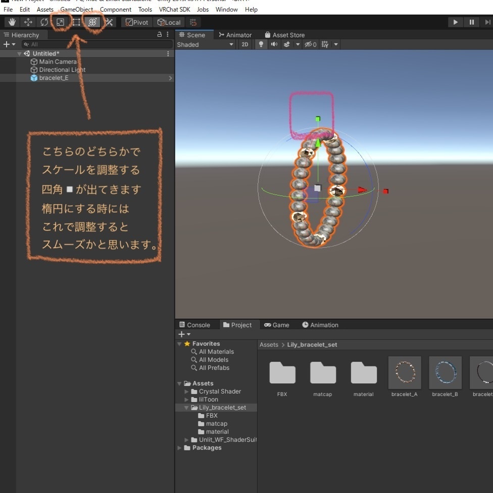Select the Scale tool
This screenshot has height=493, width=493.
point(61,22)
